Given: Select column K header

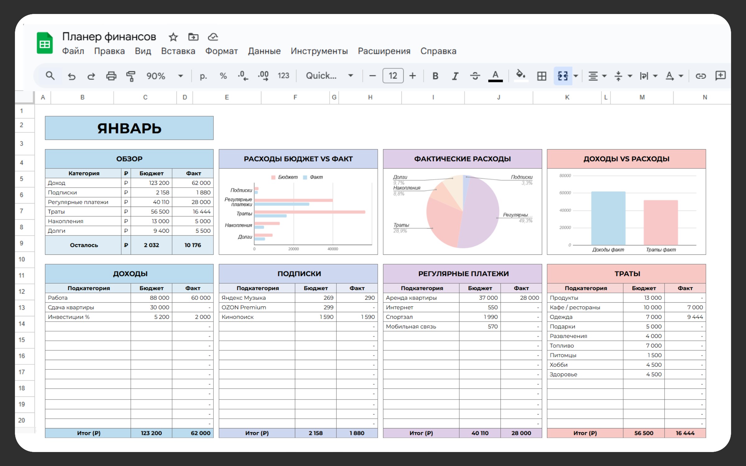Looking at the screenshot, I should (567, 97).
